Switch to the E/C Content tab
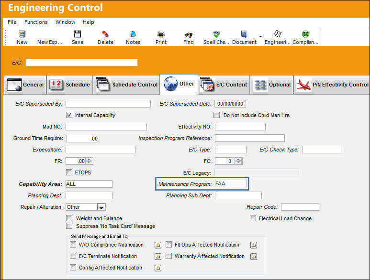370x280 pixels. pos(224,85)
